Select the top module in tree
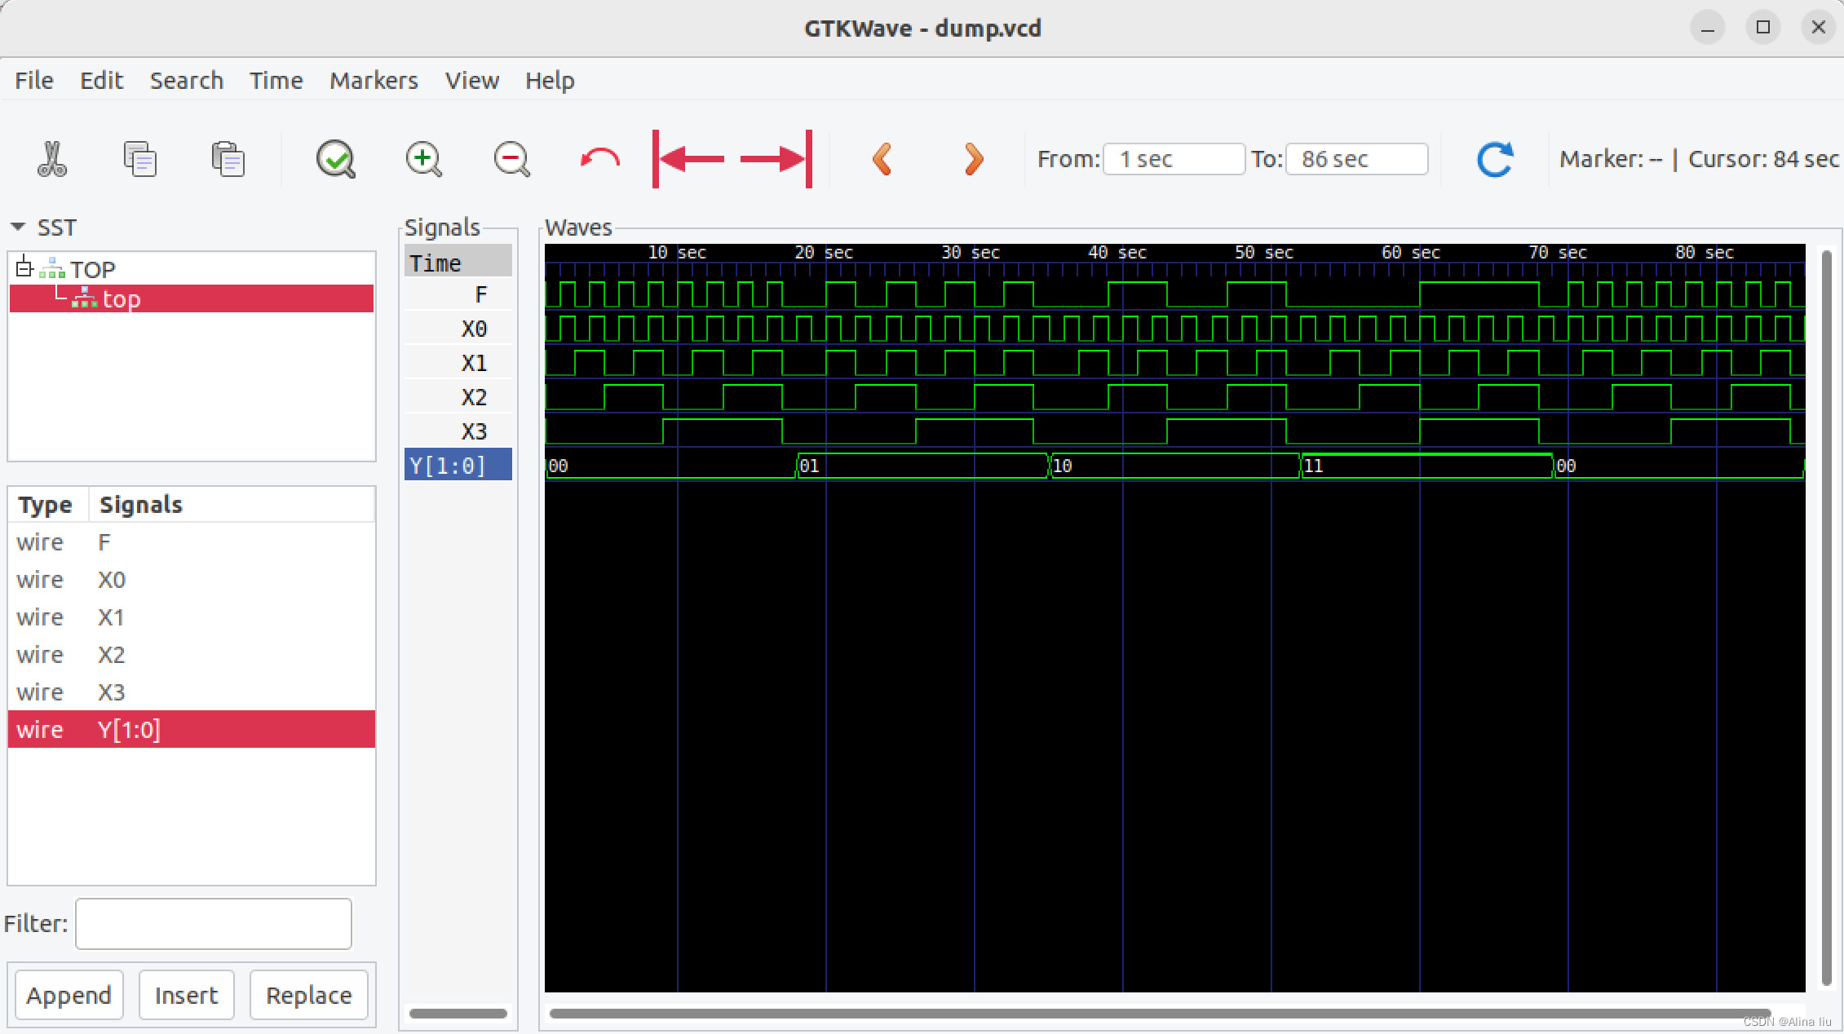This screenshot has width=1844, height=1034. tap(121, 299)
